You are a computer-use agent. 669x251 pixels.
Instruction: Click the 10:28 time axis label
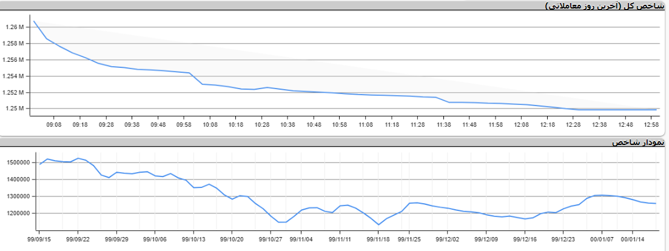click(263, 124)
